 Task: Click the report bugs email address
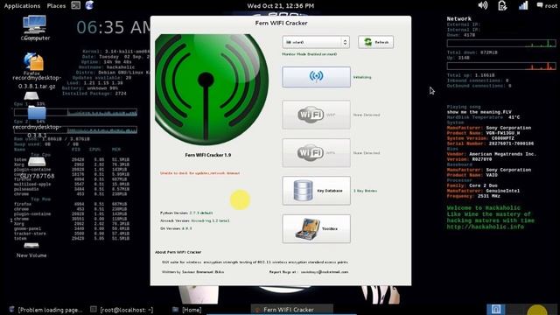coord(325,272)
